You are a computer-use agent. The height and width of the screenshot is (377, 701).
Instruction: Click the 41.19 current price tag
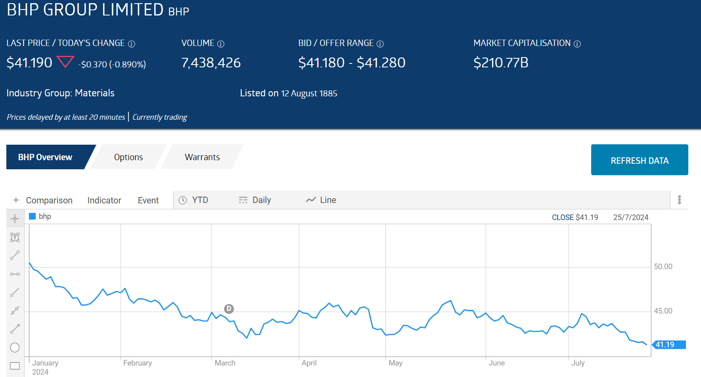pos(669,344)
